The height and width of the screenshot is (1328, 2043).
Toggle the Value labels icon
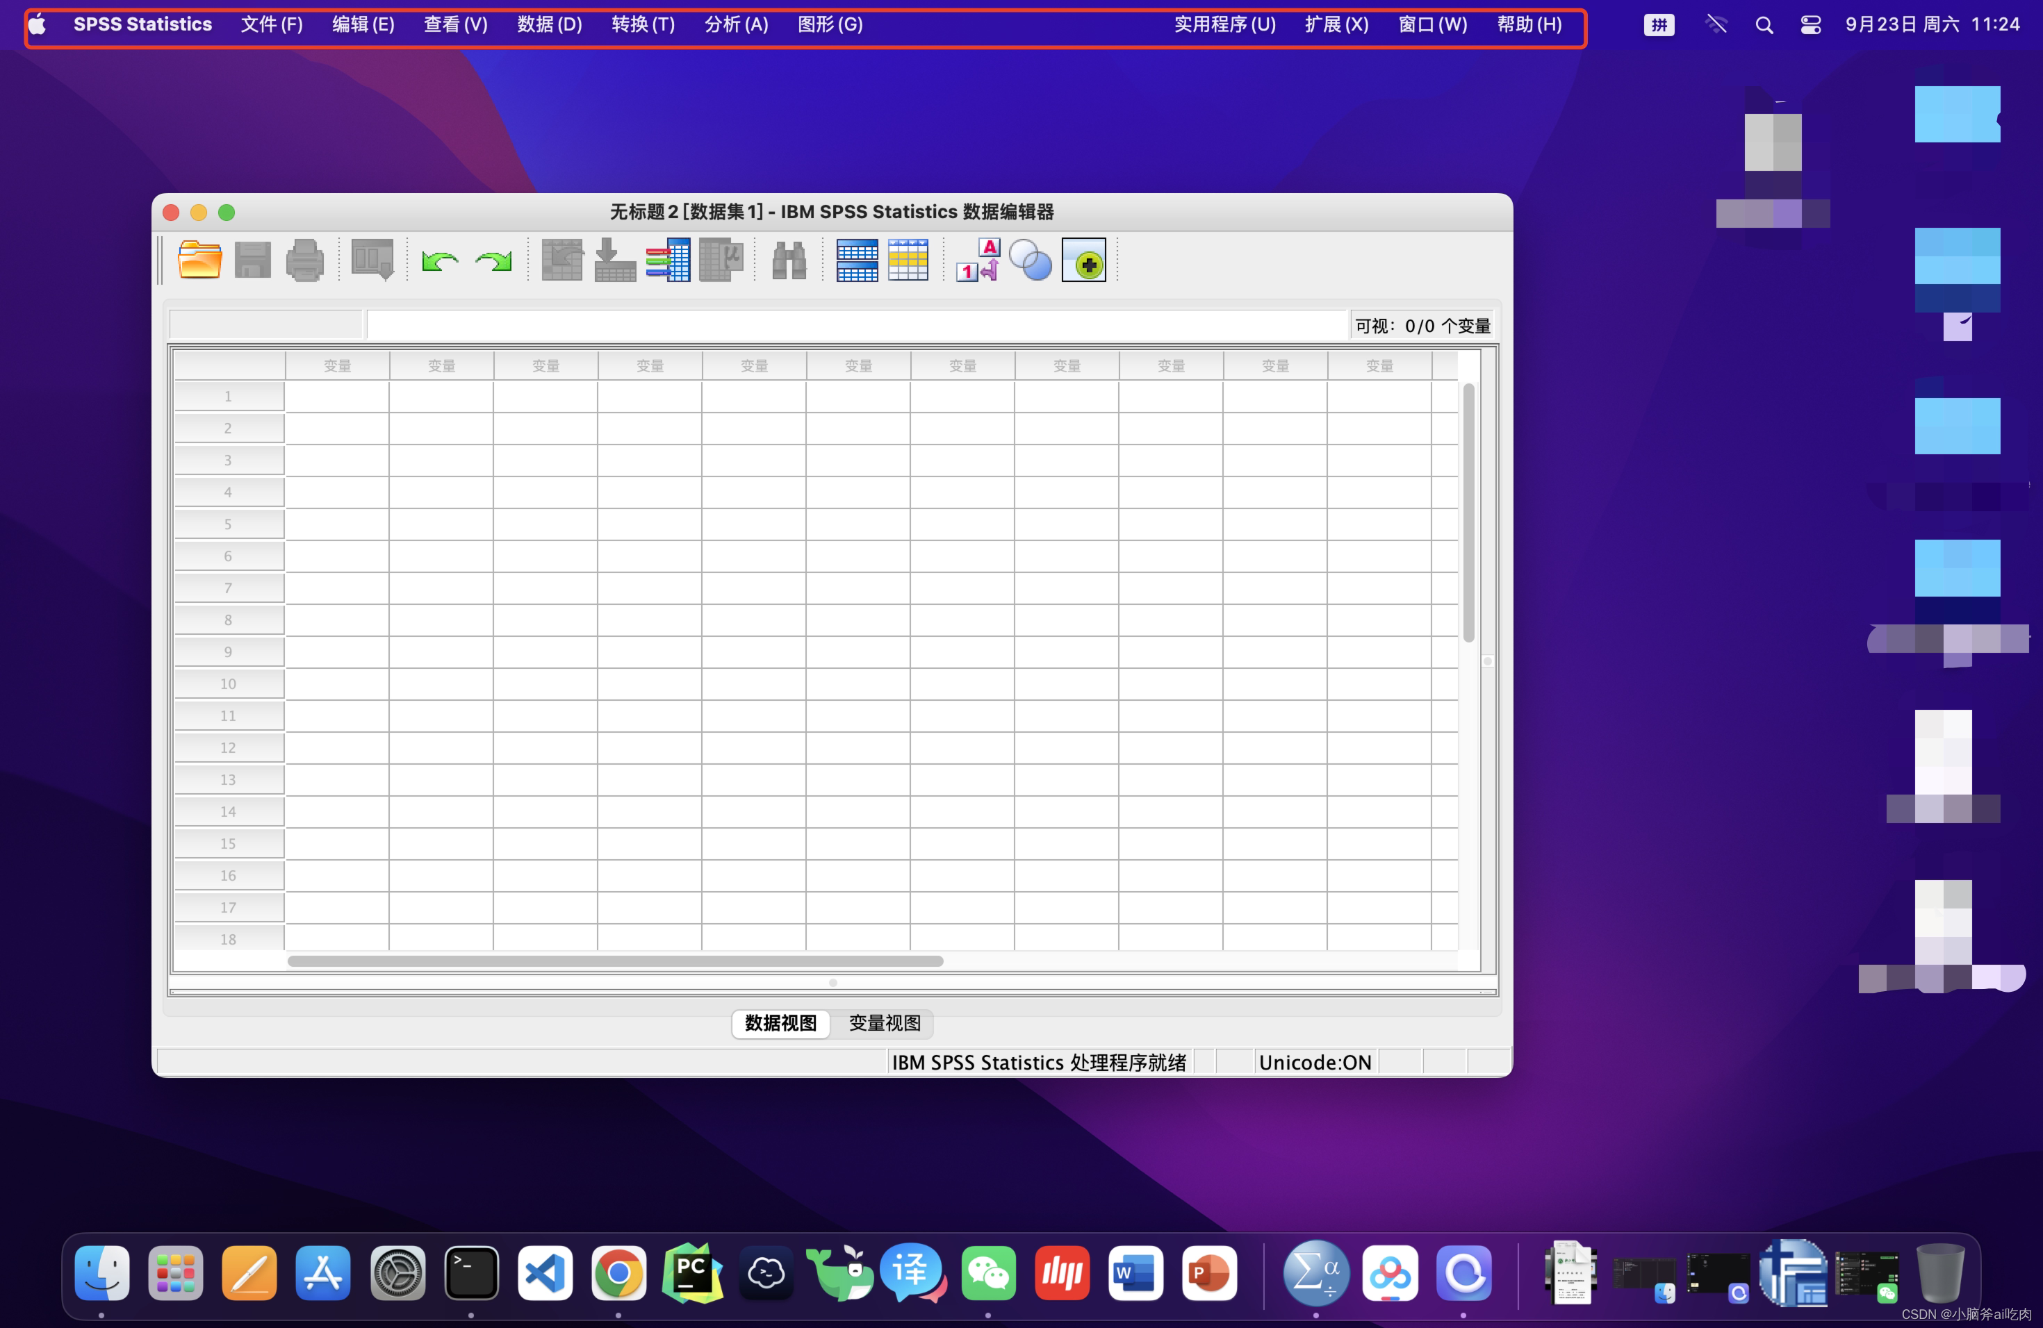(978, 260)
